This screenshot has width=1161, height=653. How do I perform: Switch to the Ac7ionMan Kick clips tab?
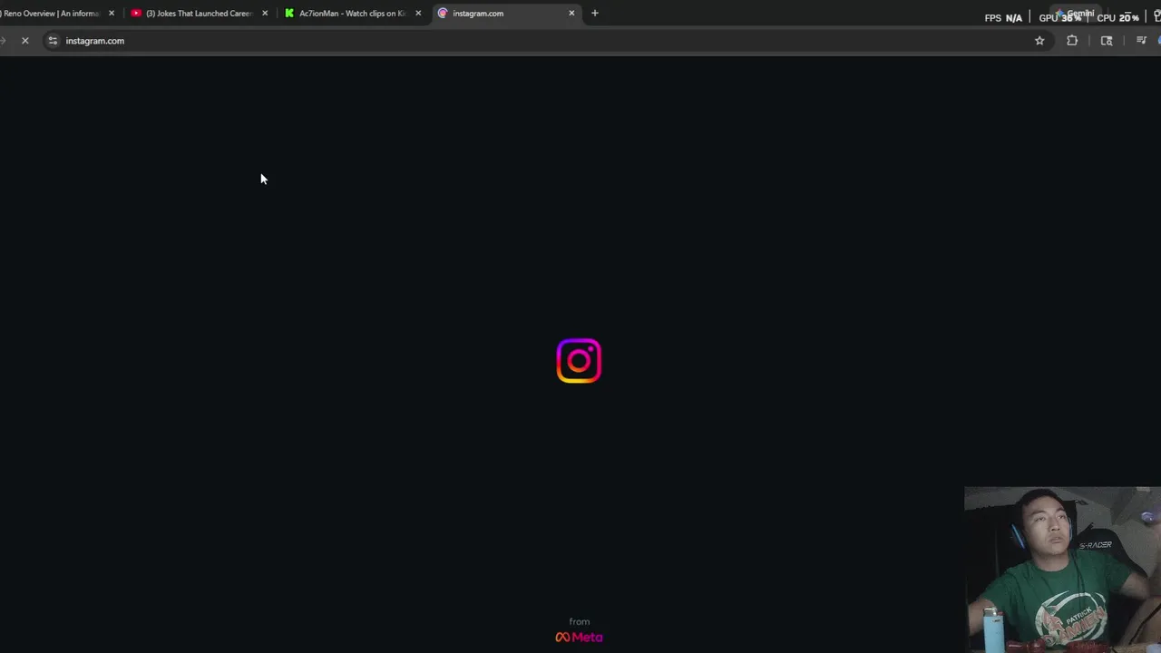coord(352,14)
